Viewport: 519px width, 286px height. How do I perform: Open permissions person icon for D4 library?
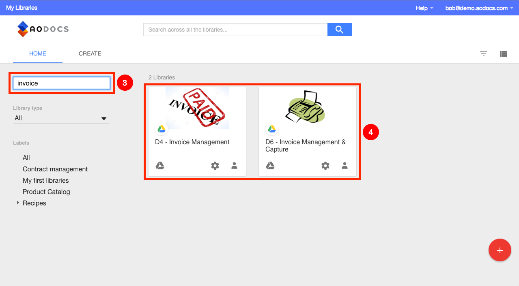234,165
